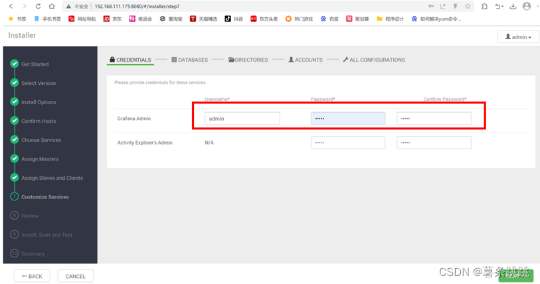The image size is (540, 284).
Task: Focus the Grafana Admin password field
Action: tap(348, 118)
